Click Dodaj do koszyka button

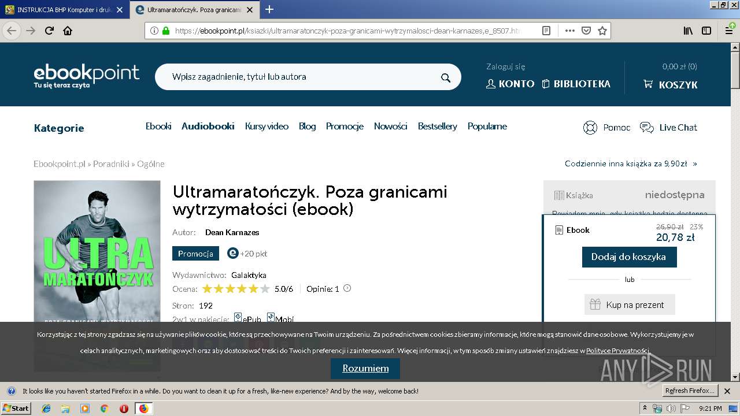[629, 257]
